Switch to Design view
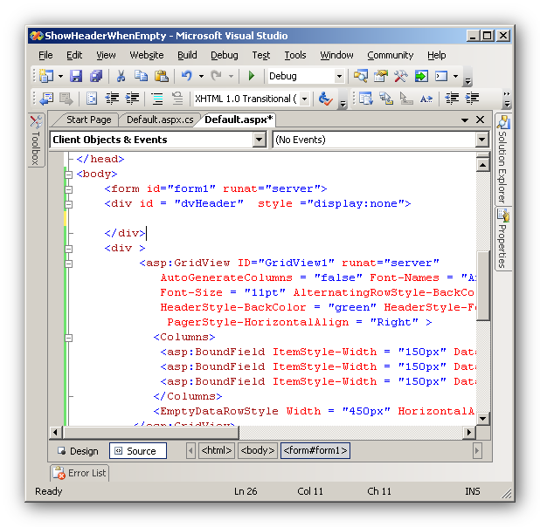This screenshot has width=540, height=527. pos(78,451)
